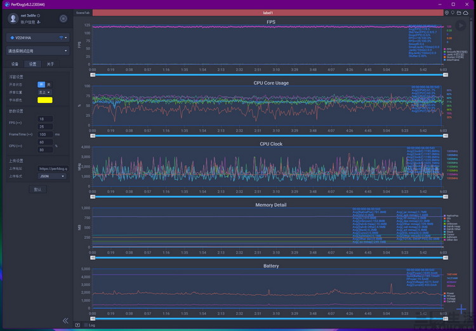Click the FPS threshold field with 18
This screenshot has height=331, width=476.
(45, 119)
